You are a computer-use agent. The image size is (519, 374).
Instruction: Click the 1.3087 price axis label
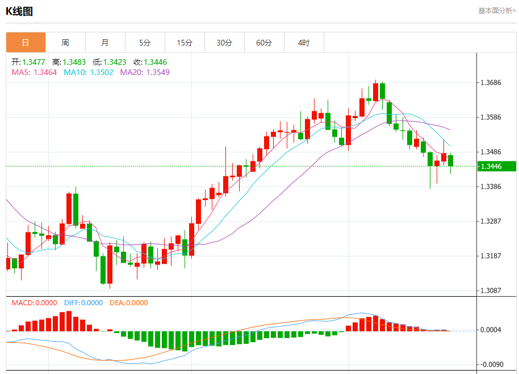491,290
